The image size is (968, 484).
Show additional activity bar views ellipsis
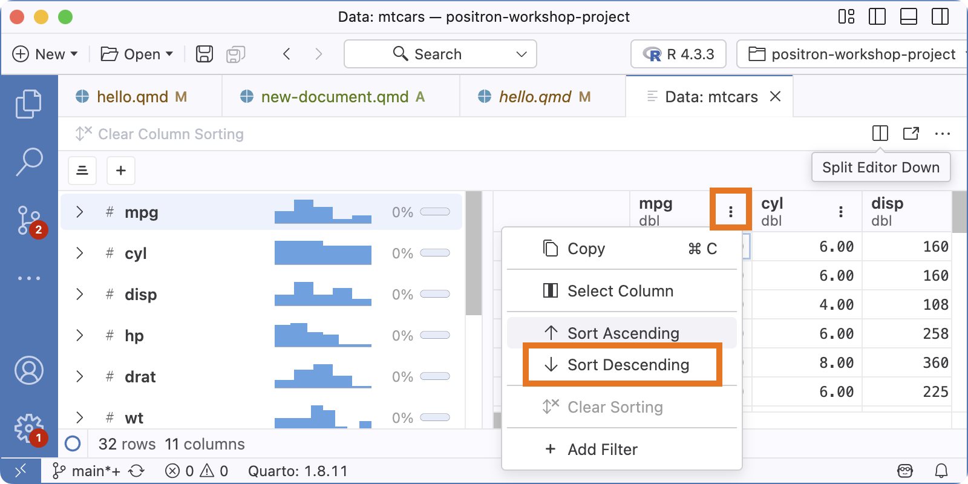28,278
